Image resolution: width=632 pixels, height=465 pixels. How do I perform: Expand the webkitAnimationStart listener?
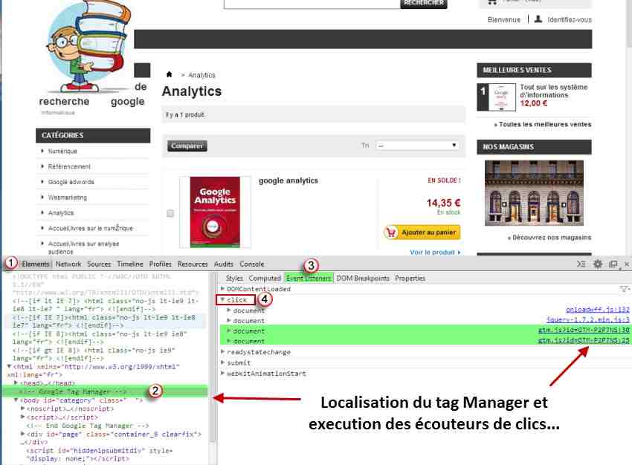pos(222,374)
